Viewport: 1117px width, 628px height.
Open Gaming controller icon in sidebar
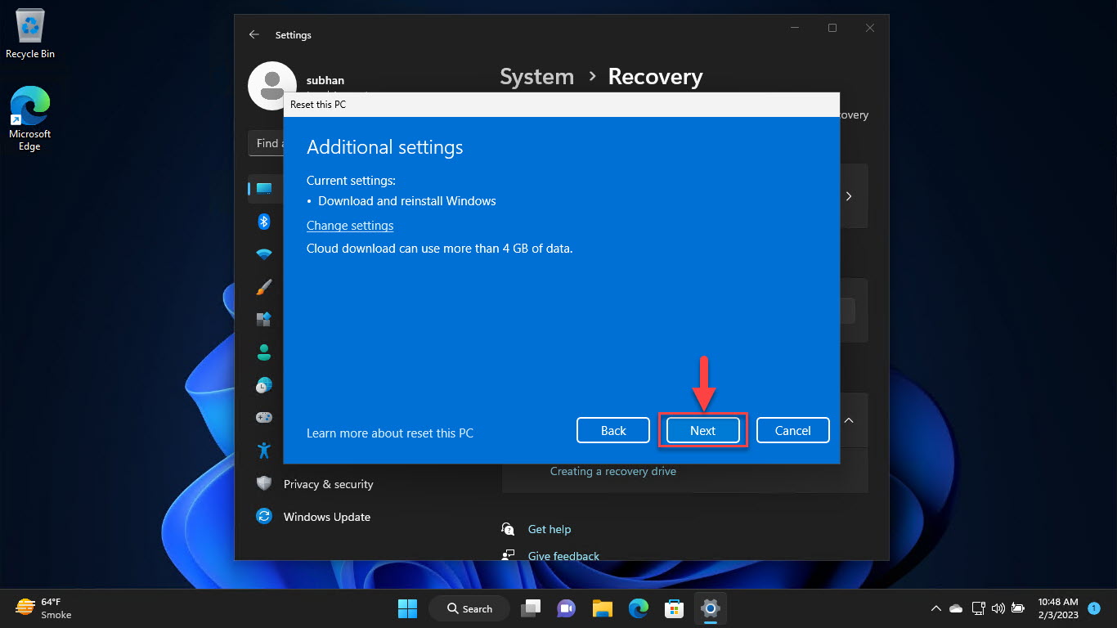(264, 418)
